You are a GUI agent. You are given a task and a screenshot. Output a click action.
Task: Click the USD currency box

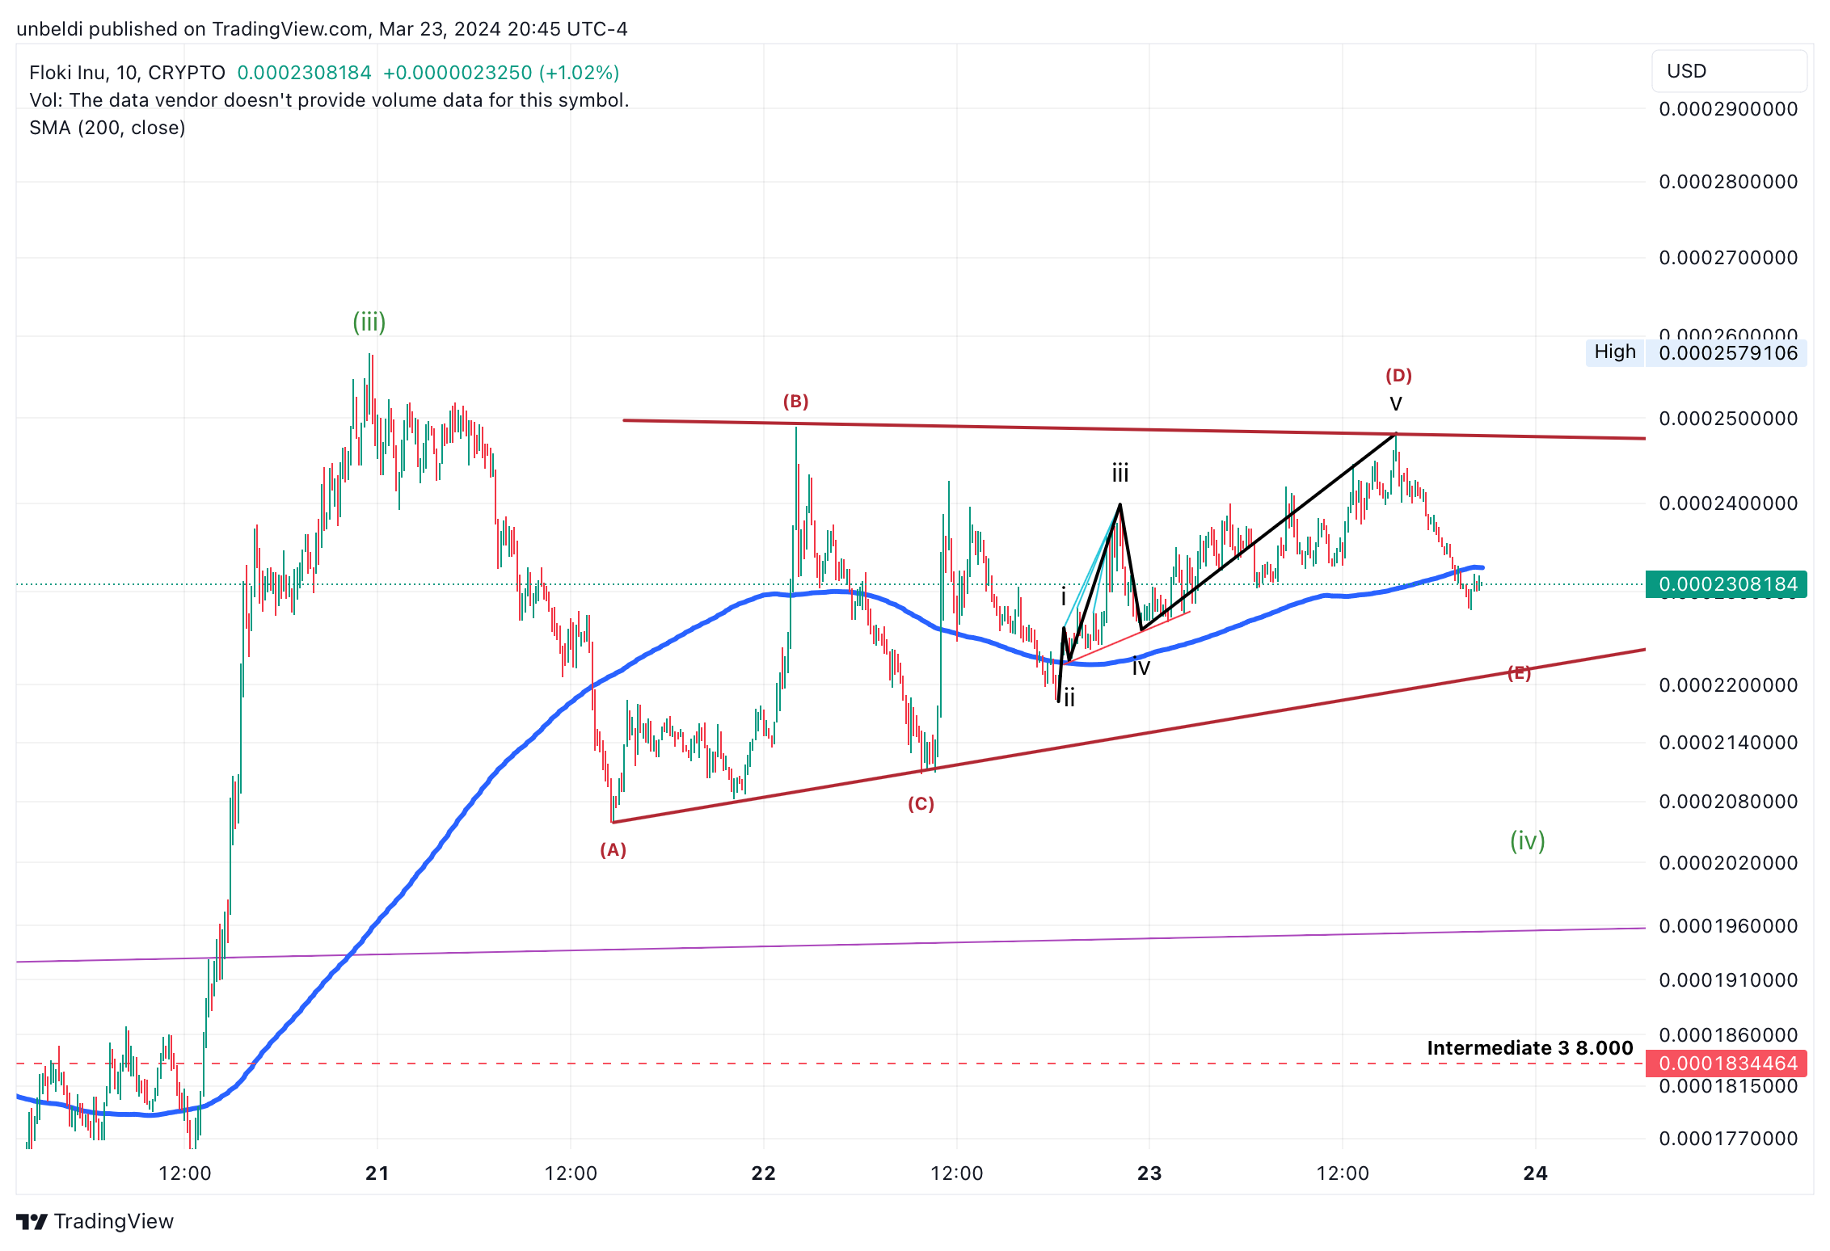coord(1729,71)
